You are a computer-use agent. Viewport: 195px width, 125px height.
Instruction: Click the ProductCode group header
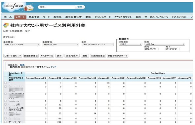click(x=158, y=73)
